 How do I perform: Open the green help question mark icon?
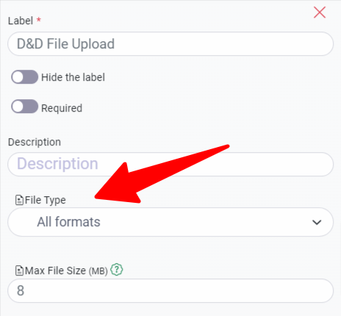(x=117, y=270)
